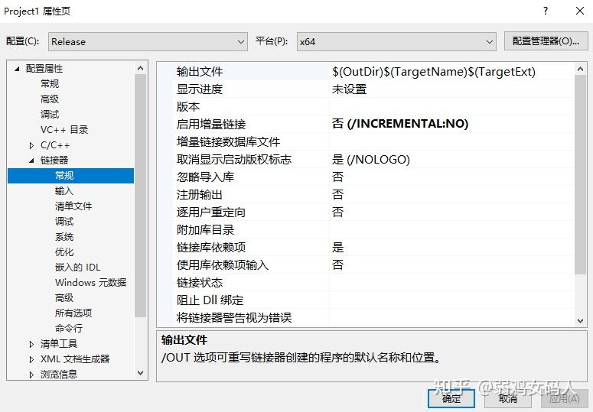This screenshot has height=412, width=593.
Task: Select the 链接器 label in tree
Action: pos(54,160)
